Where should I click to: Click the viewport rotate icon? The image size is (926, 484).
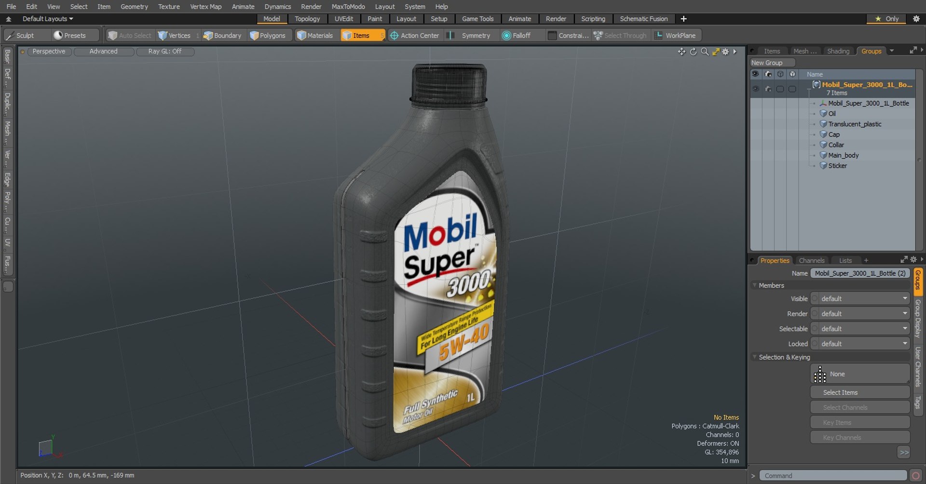[693, 52]
